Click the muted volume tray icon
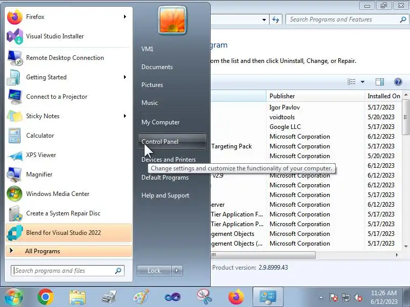This screenshot has height=307, width=410. pyautogui.click(x=358, y=297)
